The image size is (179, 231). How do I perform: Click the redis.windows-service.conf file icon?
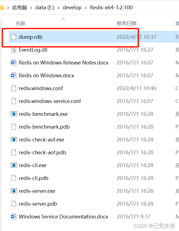point(14,101)
